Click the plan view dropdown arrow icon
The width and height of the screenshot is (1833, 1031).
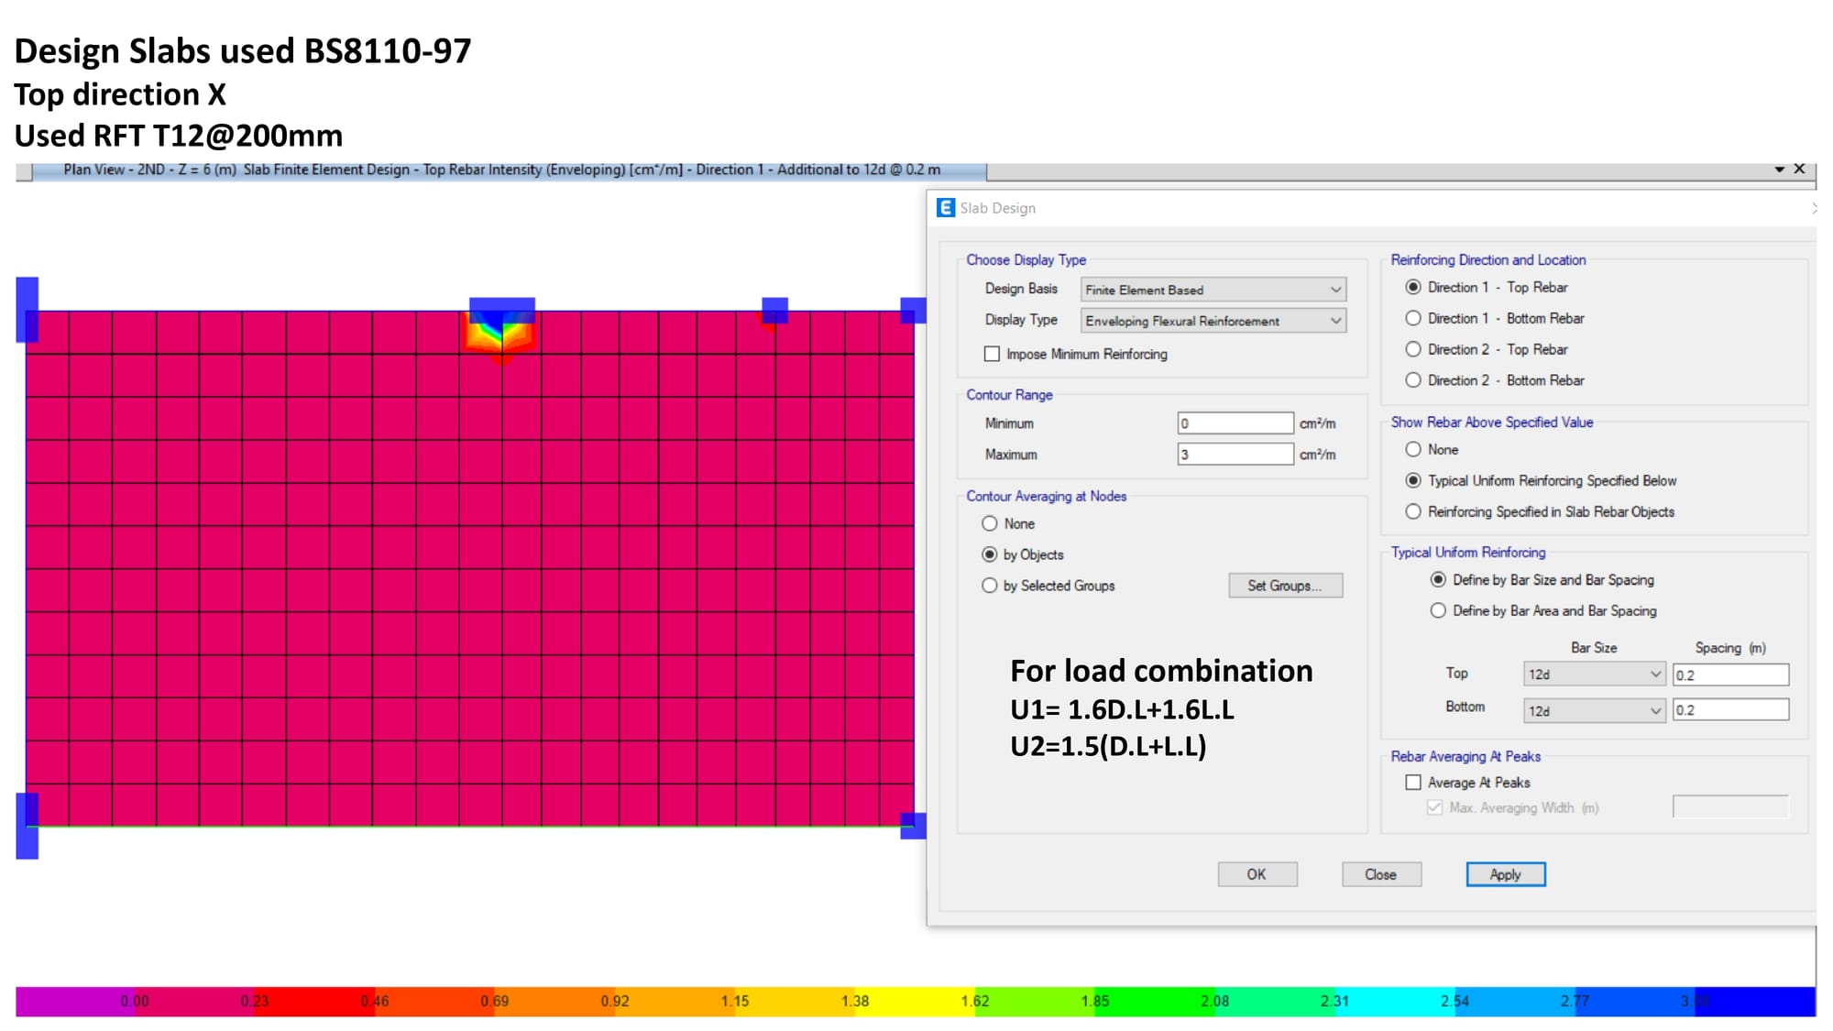(x=1779, y=170)
